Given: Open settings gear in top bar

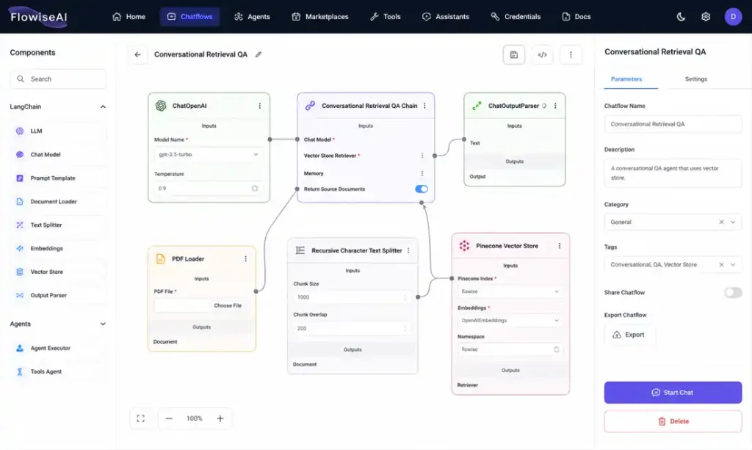Looking at the screenshot, I should point(706,17).
